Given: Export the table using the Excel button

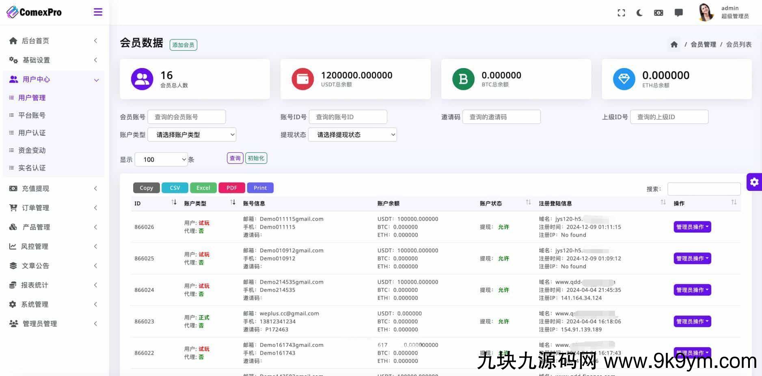Looking at the screenshot, I should point(203,188).
